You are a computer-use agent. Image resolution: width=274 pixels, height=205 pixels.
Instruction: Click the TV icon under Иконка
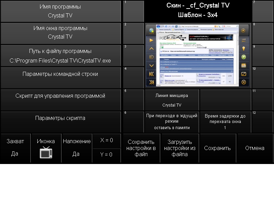[46, 152]
